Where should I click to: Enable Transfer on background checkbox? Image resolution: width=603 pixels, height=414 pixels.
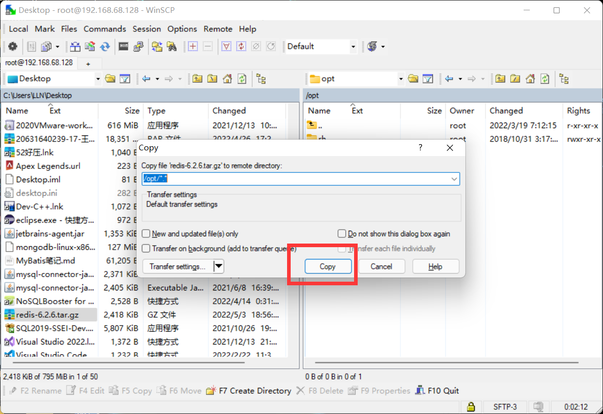point(219,249)
